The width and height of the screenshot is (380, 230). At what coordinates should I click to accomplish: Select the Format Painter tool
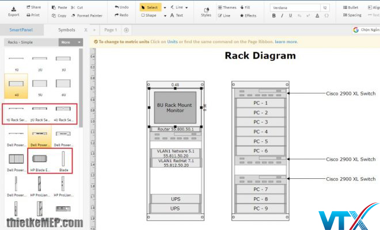88,16
